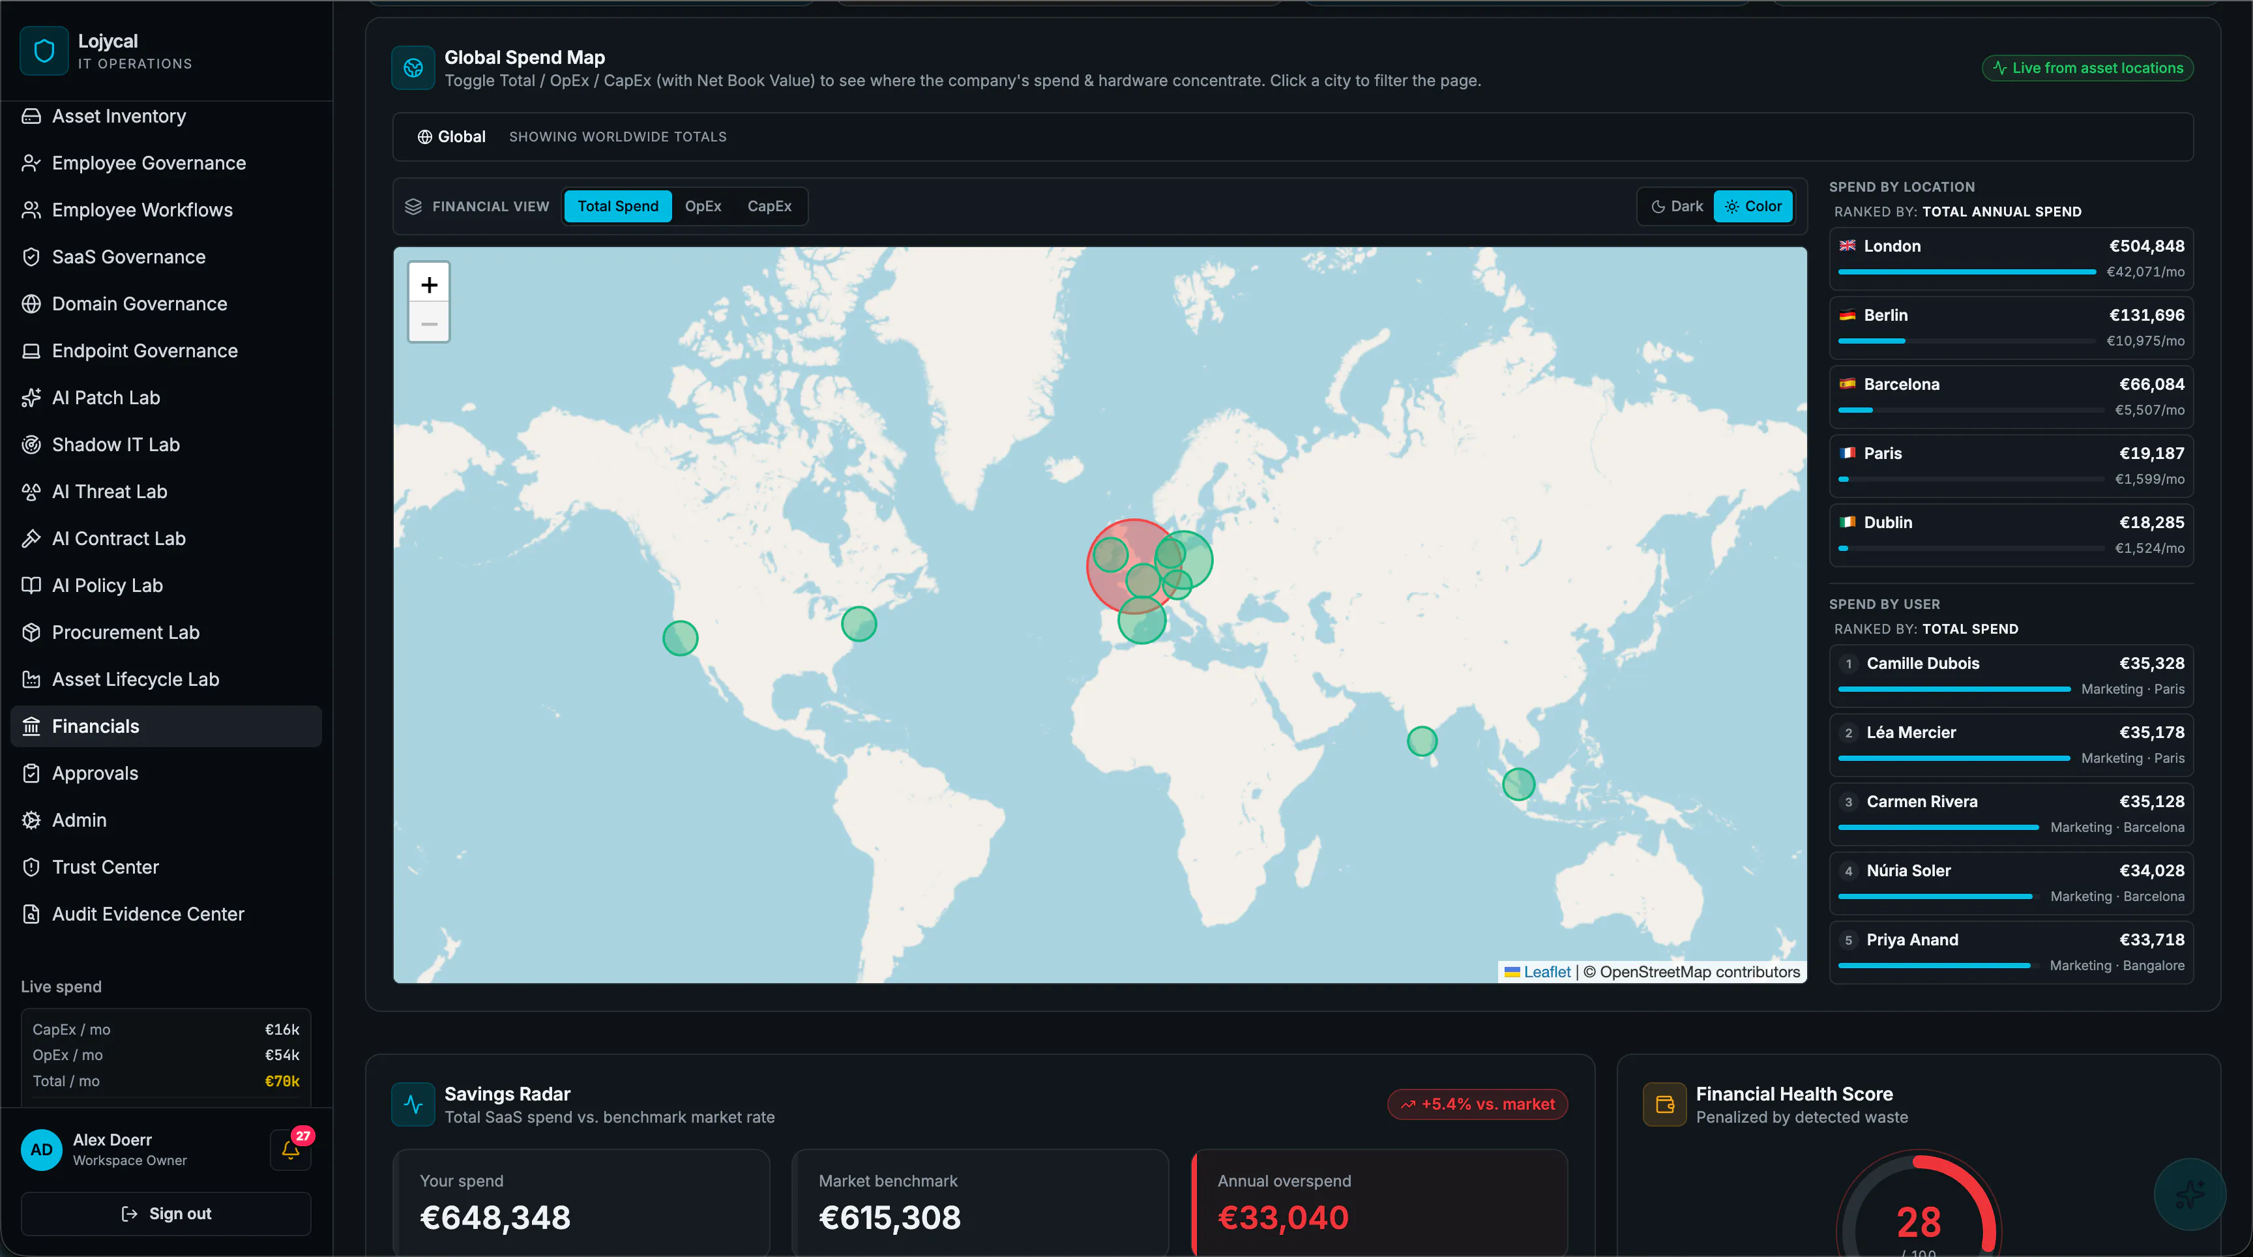Click the Audit Evidence Center file icon
Image resolution: width=2253 pixels, height=1257 pixels.
[x=31, y=914]
